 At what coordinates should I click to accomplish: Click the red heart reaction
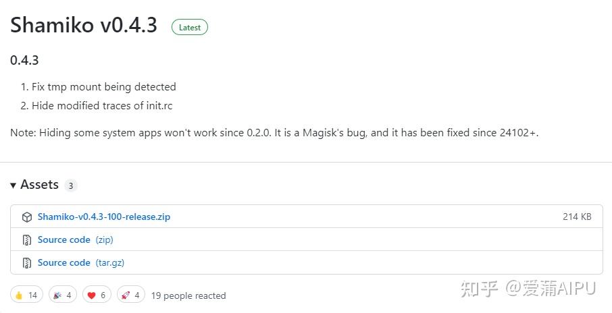click(x=97, y=295)
